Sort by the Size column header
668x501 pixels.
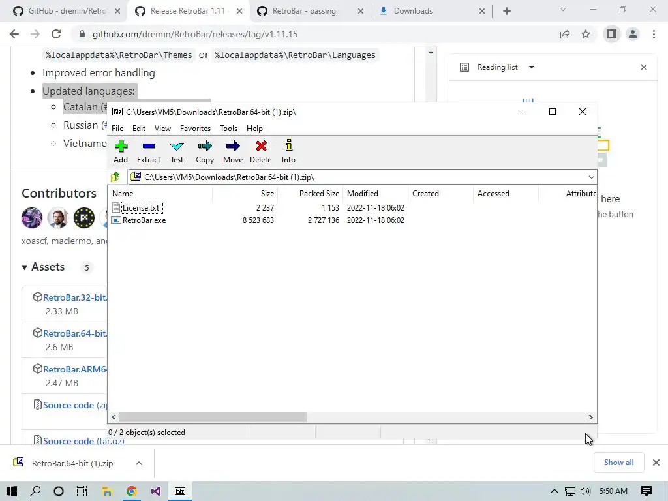[x=245, y=193]
